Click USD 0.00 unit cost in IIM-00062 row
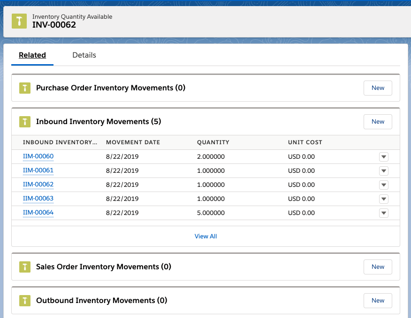The height and width of the screenshot is (318, 411). click(301, 185)
